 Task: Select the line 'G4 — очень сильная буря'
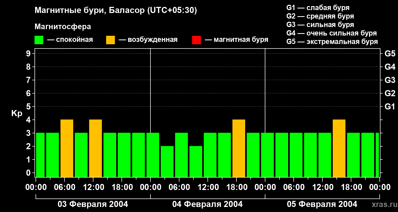(x=332, y=33)
